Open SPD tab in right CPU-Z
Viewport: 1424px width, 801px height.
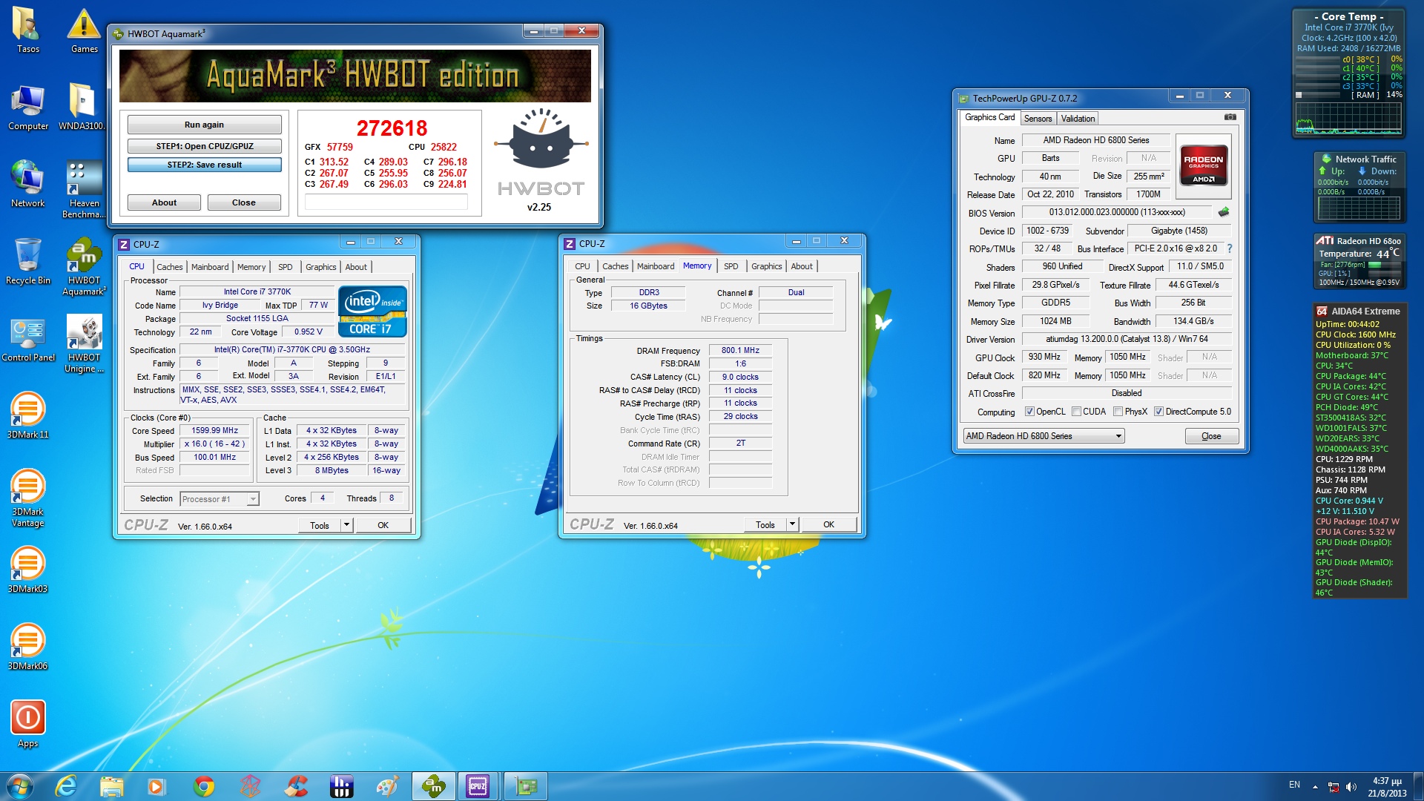pos(731,266)
